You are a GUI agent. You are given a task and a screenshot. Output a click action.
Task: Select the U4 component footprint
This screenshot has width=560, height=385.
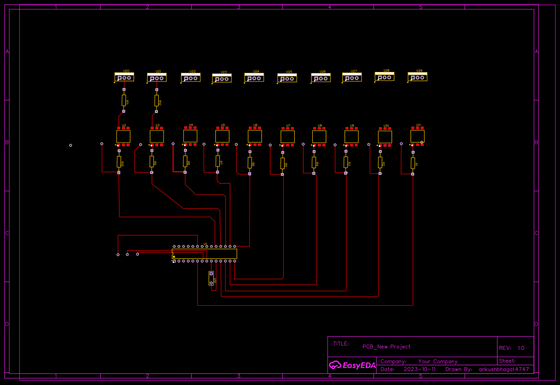(x=190, y=136)
